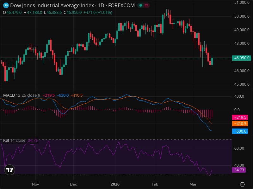Image resolution: width=253 pixels, height=189 pixels.
Task: Click the MACD indicator legend label
Action: point(9,95)
